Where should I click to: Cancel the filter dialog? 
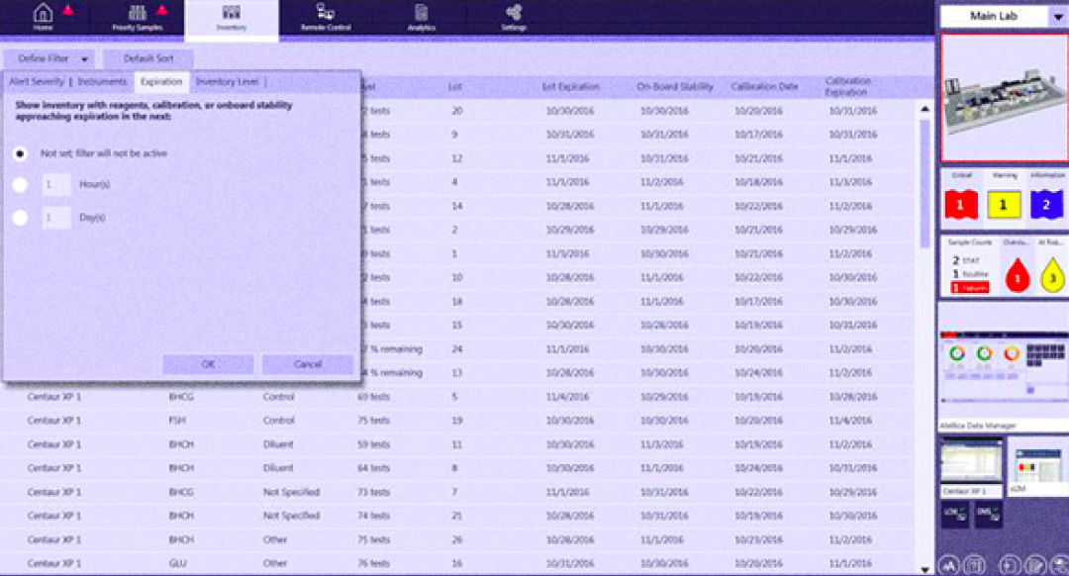click(x=308, y=364)
